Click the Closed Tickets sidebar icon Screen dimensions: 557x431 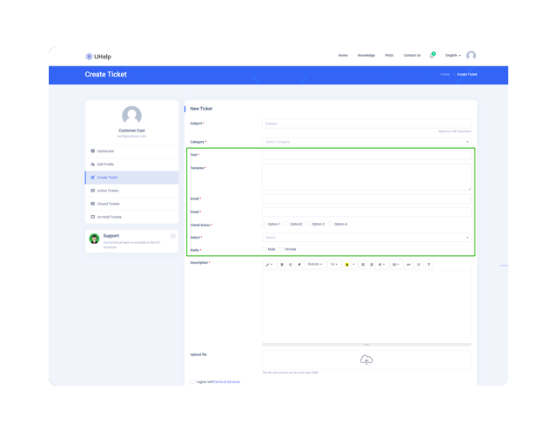(x=93, y=204)
